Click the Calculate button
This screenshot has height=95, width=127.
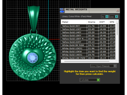click(x=90, y=80)
